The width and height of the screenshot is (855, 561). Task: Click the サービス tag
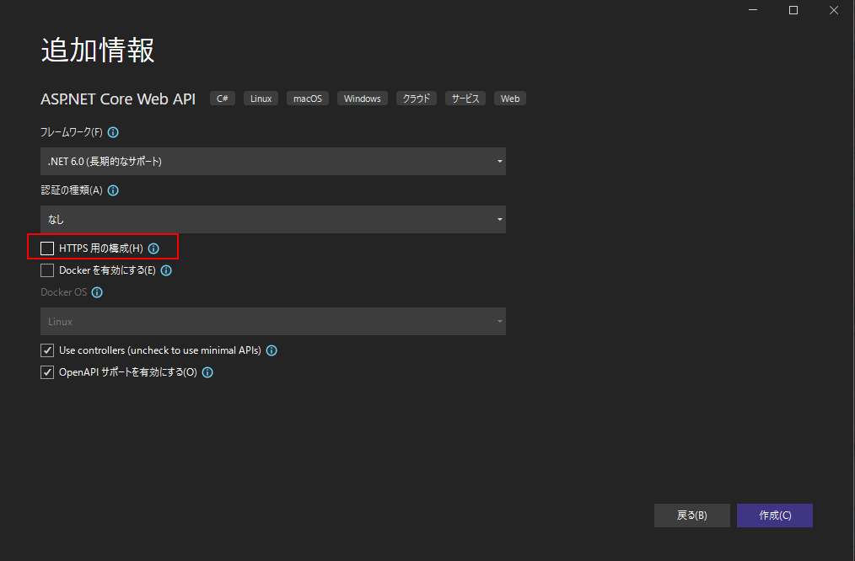(465, 99)
